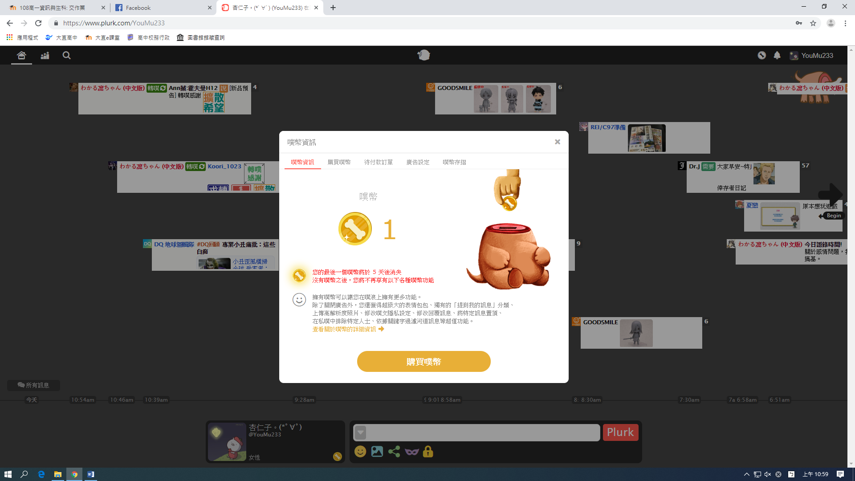This screenshot has width=855, height=481.
Task: Close the 噗幣資訊 dialog
Action: point(557,142)
